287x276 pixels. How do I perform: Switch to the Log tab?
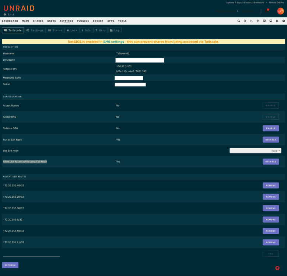115,30
